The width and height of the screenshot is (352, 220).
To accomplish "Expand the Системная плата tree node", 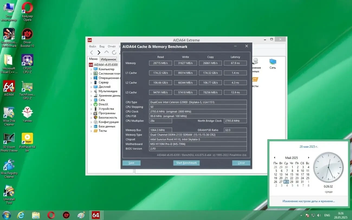I will tap(92, 73).
